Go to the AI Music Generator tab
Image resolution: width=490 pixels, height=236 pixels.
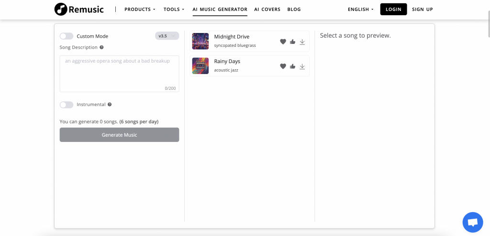(x=220, y=10)
